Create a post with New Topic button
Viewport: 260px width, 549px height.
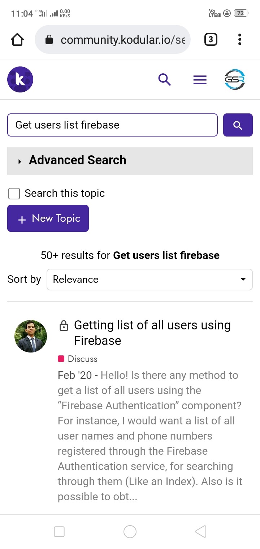pos(48,218)
